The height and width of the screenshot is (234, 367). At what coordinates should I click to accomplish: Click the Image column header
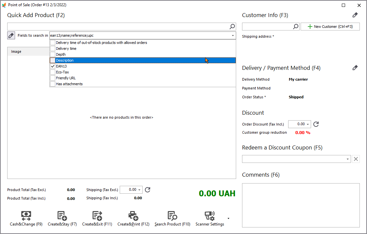(x=28, y=51)
